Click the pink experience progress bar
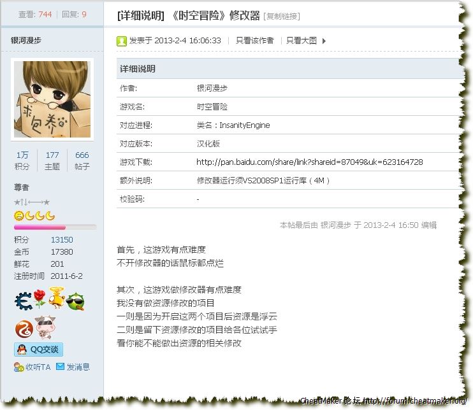The image size is (473, 410). (55, 227)
